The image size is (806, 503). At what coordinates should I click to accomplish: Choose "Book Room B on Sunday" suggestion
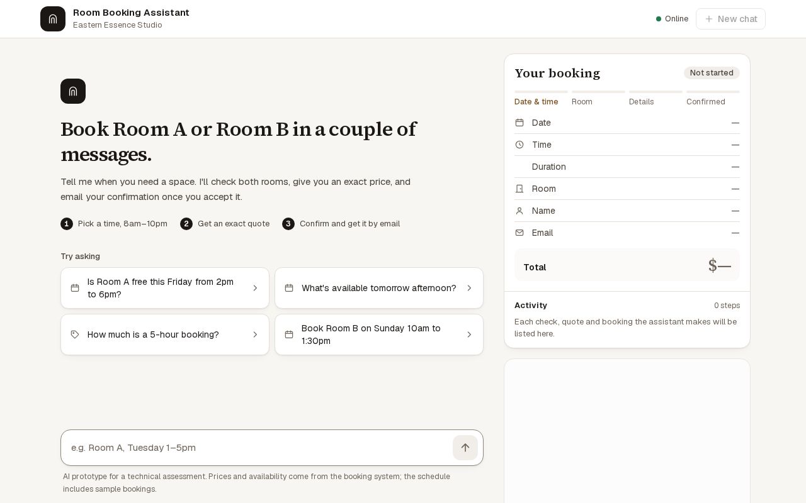point(379,334)
